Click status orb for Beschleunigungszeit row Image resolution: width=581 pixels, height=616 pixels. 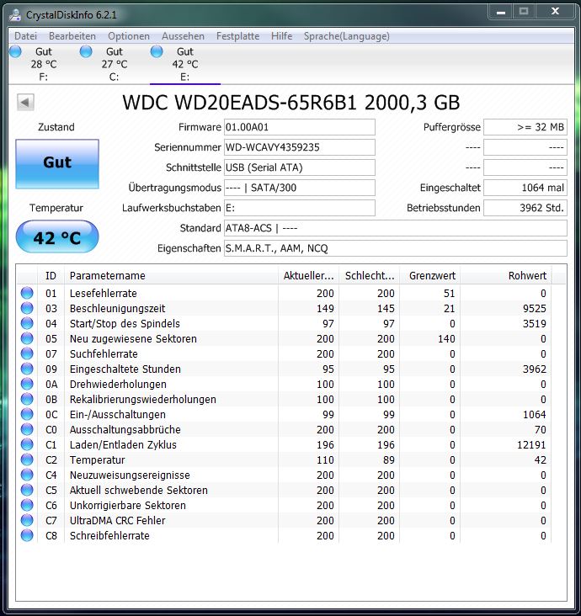tap(27, 308)
